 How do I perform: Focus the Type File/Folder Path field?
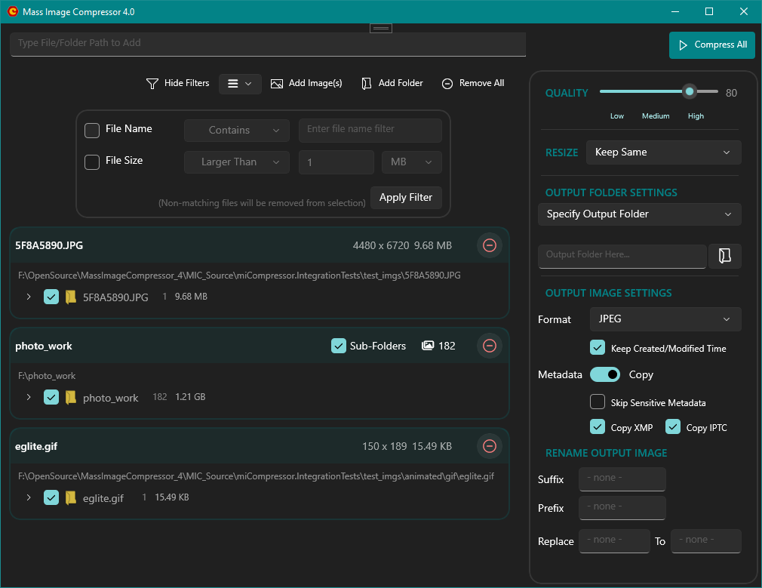pos(268,45)
